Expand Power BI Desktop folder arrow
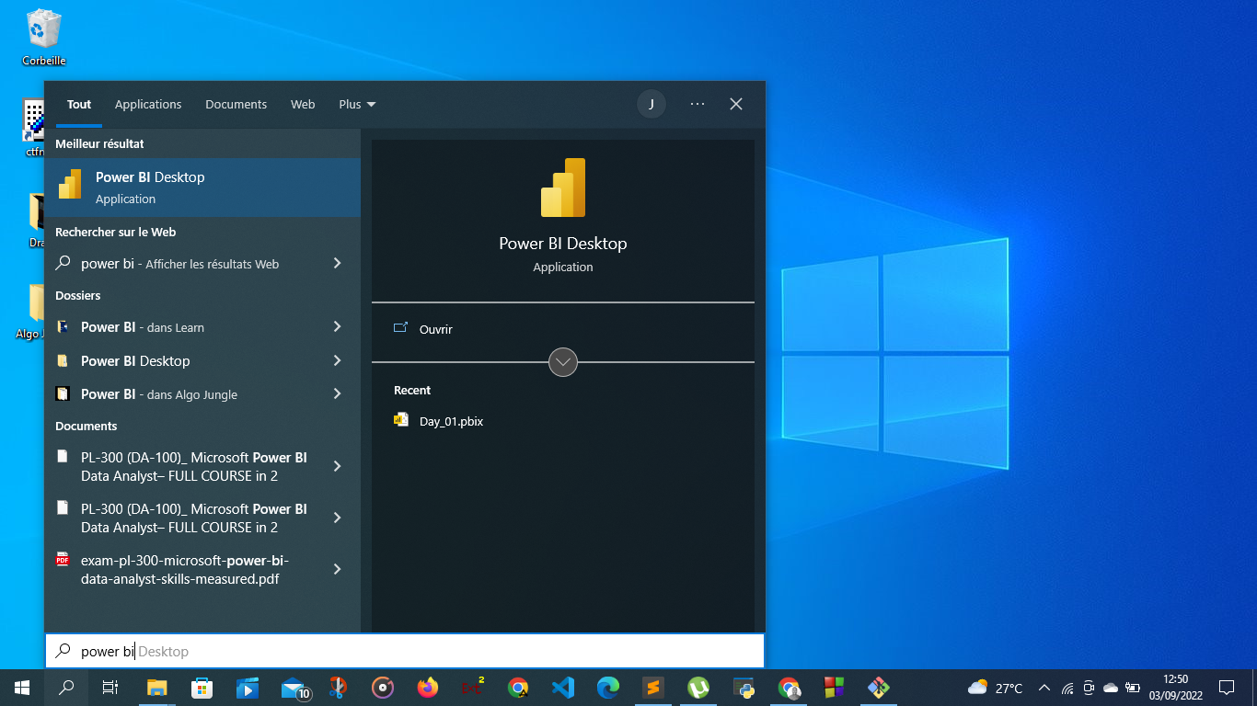This screenshot has height=706, width=1257. (337, 360)
